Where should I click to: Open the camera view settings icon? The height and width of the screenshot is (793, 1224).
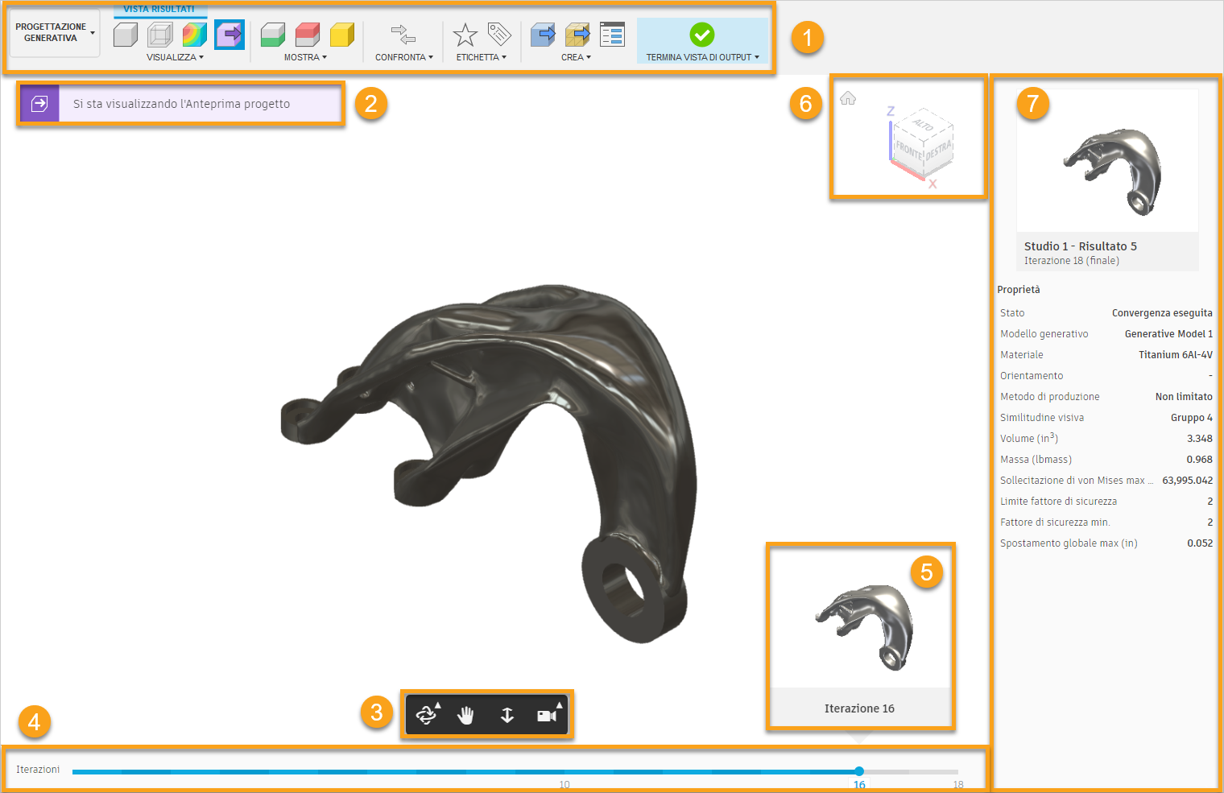544,714
